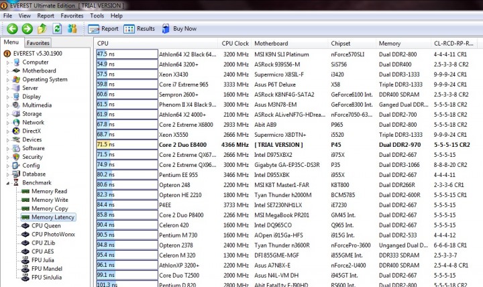The image size is (483, 287).
Task: Open the Favorites menu
Action: [x=72, y=15]
